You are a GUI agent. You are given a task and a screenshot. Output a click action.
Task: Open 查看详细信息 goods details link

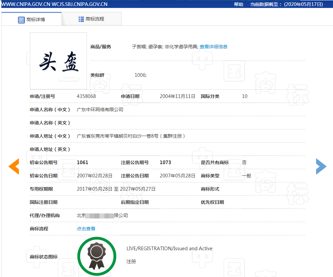pyautogui.click(x=214, y=47)
